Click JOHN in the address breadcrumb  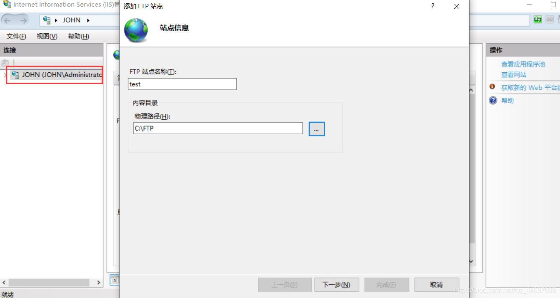tap(72, 20)
